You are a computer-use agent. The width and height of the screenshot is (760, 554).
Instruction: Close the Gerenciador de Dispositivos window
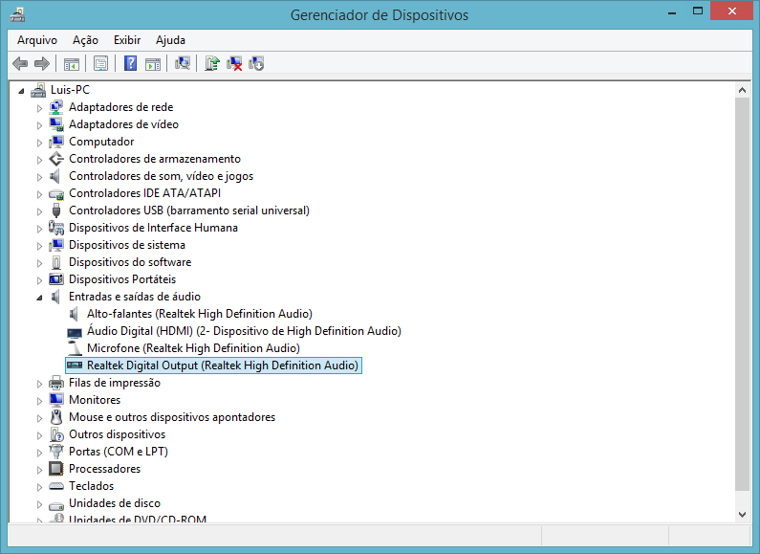[x=732, y=11]
